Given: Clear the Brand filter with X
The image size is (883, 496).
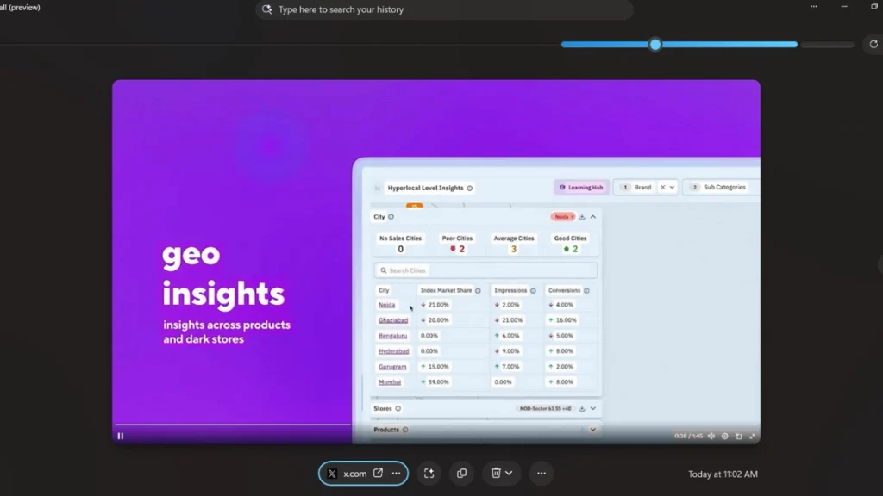Looking at the screenshot, I should 663,187.
